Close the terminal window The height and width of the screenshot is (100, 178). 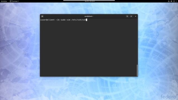pyautogui.click(x=135, y=16)
